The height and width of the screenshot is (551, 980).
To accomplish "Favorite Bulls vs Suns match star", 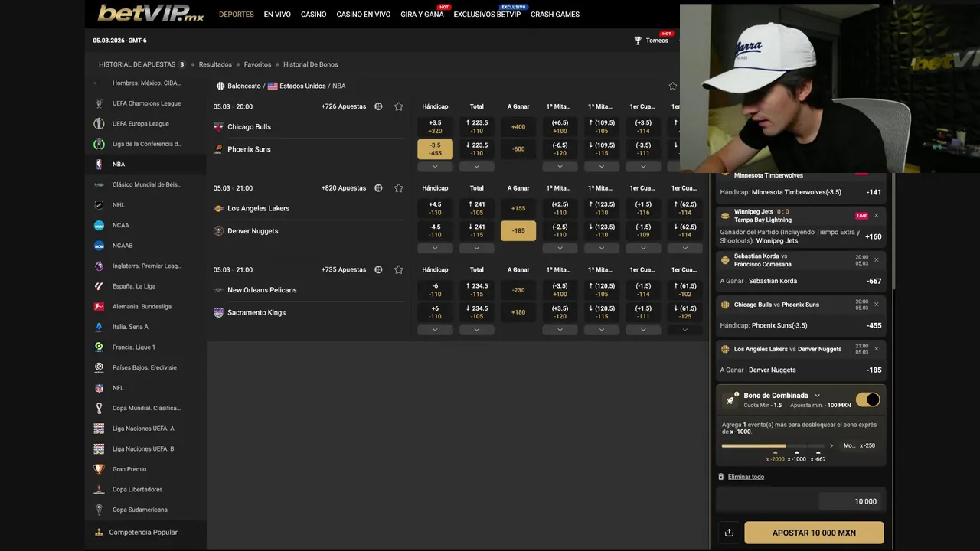I will [x=398, y=106].
